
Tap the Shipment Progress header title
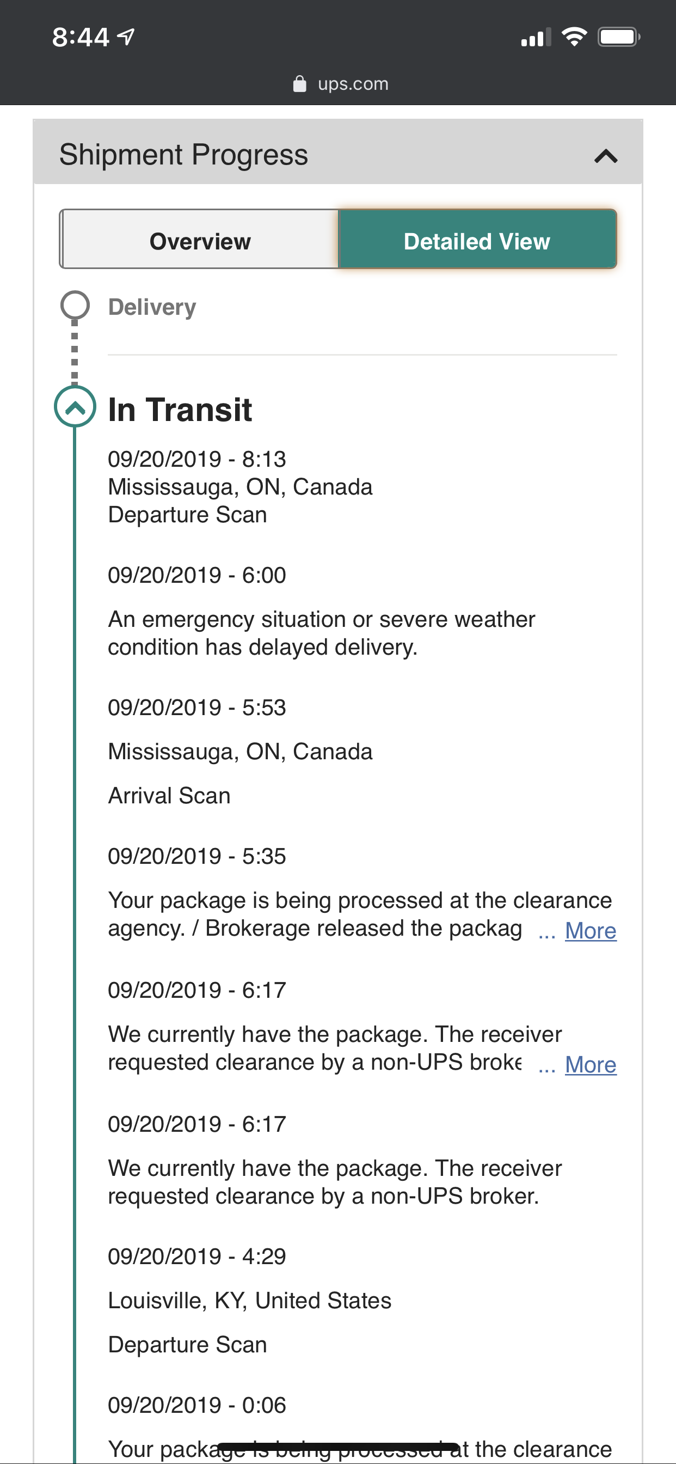pyautogui.click(x=183, y=155)
